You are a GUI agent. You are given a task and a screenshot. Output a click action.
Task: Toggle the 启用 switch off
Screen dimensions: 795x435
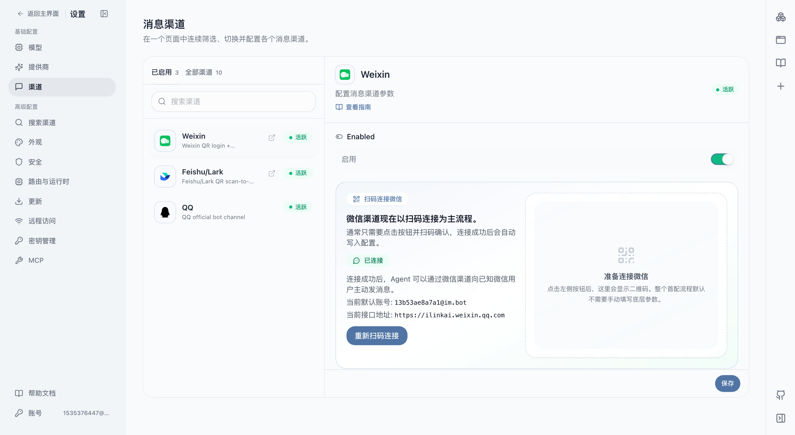pos(722,159)
